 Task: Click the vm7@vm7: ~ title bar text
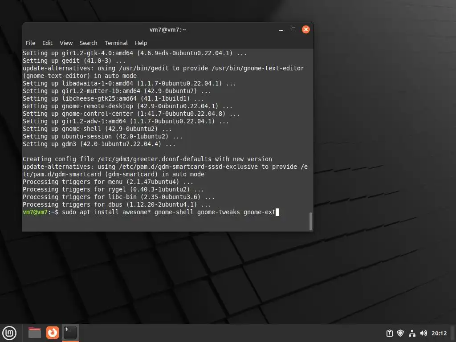pyautogui.click(x=168, y=30)
